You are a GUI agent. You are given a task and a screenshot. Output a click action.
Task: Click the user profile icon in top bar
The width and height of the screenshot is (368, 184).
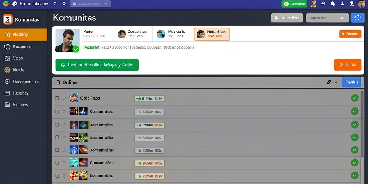click(x=351, y=4)
